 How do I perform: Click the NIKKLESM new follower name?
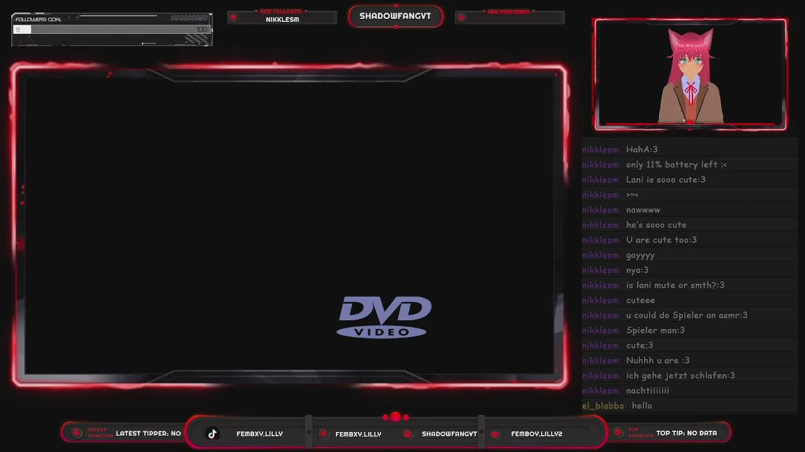click(x=282, y=19)
